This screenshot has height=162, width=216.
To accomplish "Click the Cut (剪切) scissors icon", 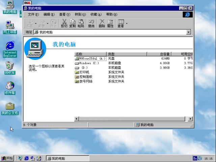I will pos(64,23).
